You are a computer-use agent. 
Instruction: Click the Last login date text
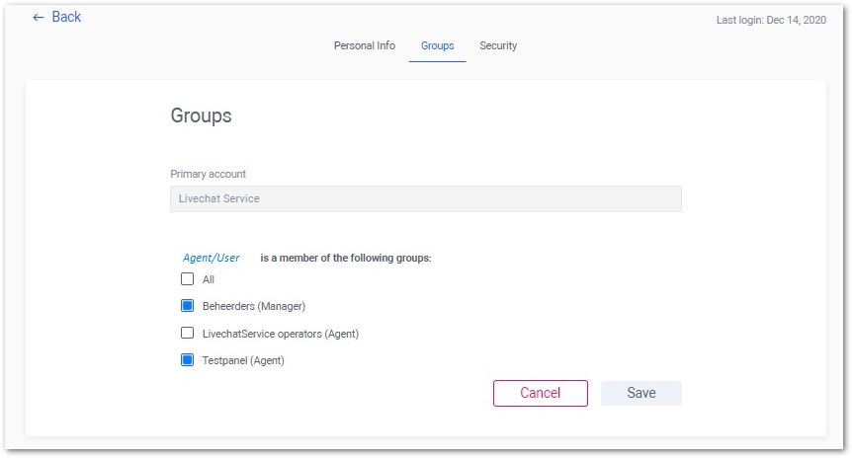(x=771, y=20)
